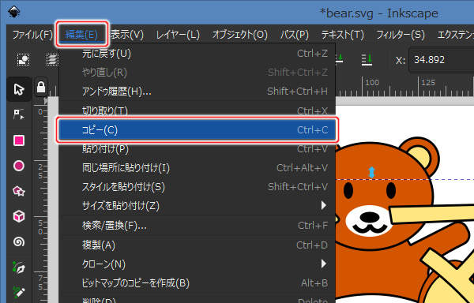Choose 元に戻す(U) undo entry
The width and height of the screenshot is (474, 303).
(x=197, y=54)
